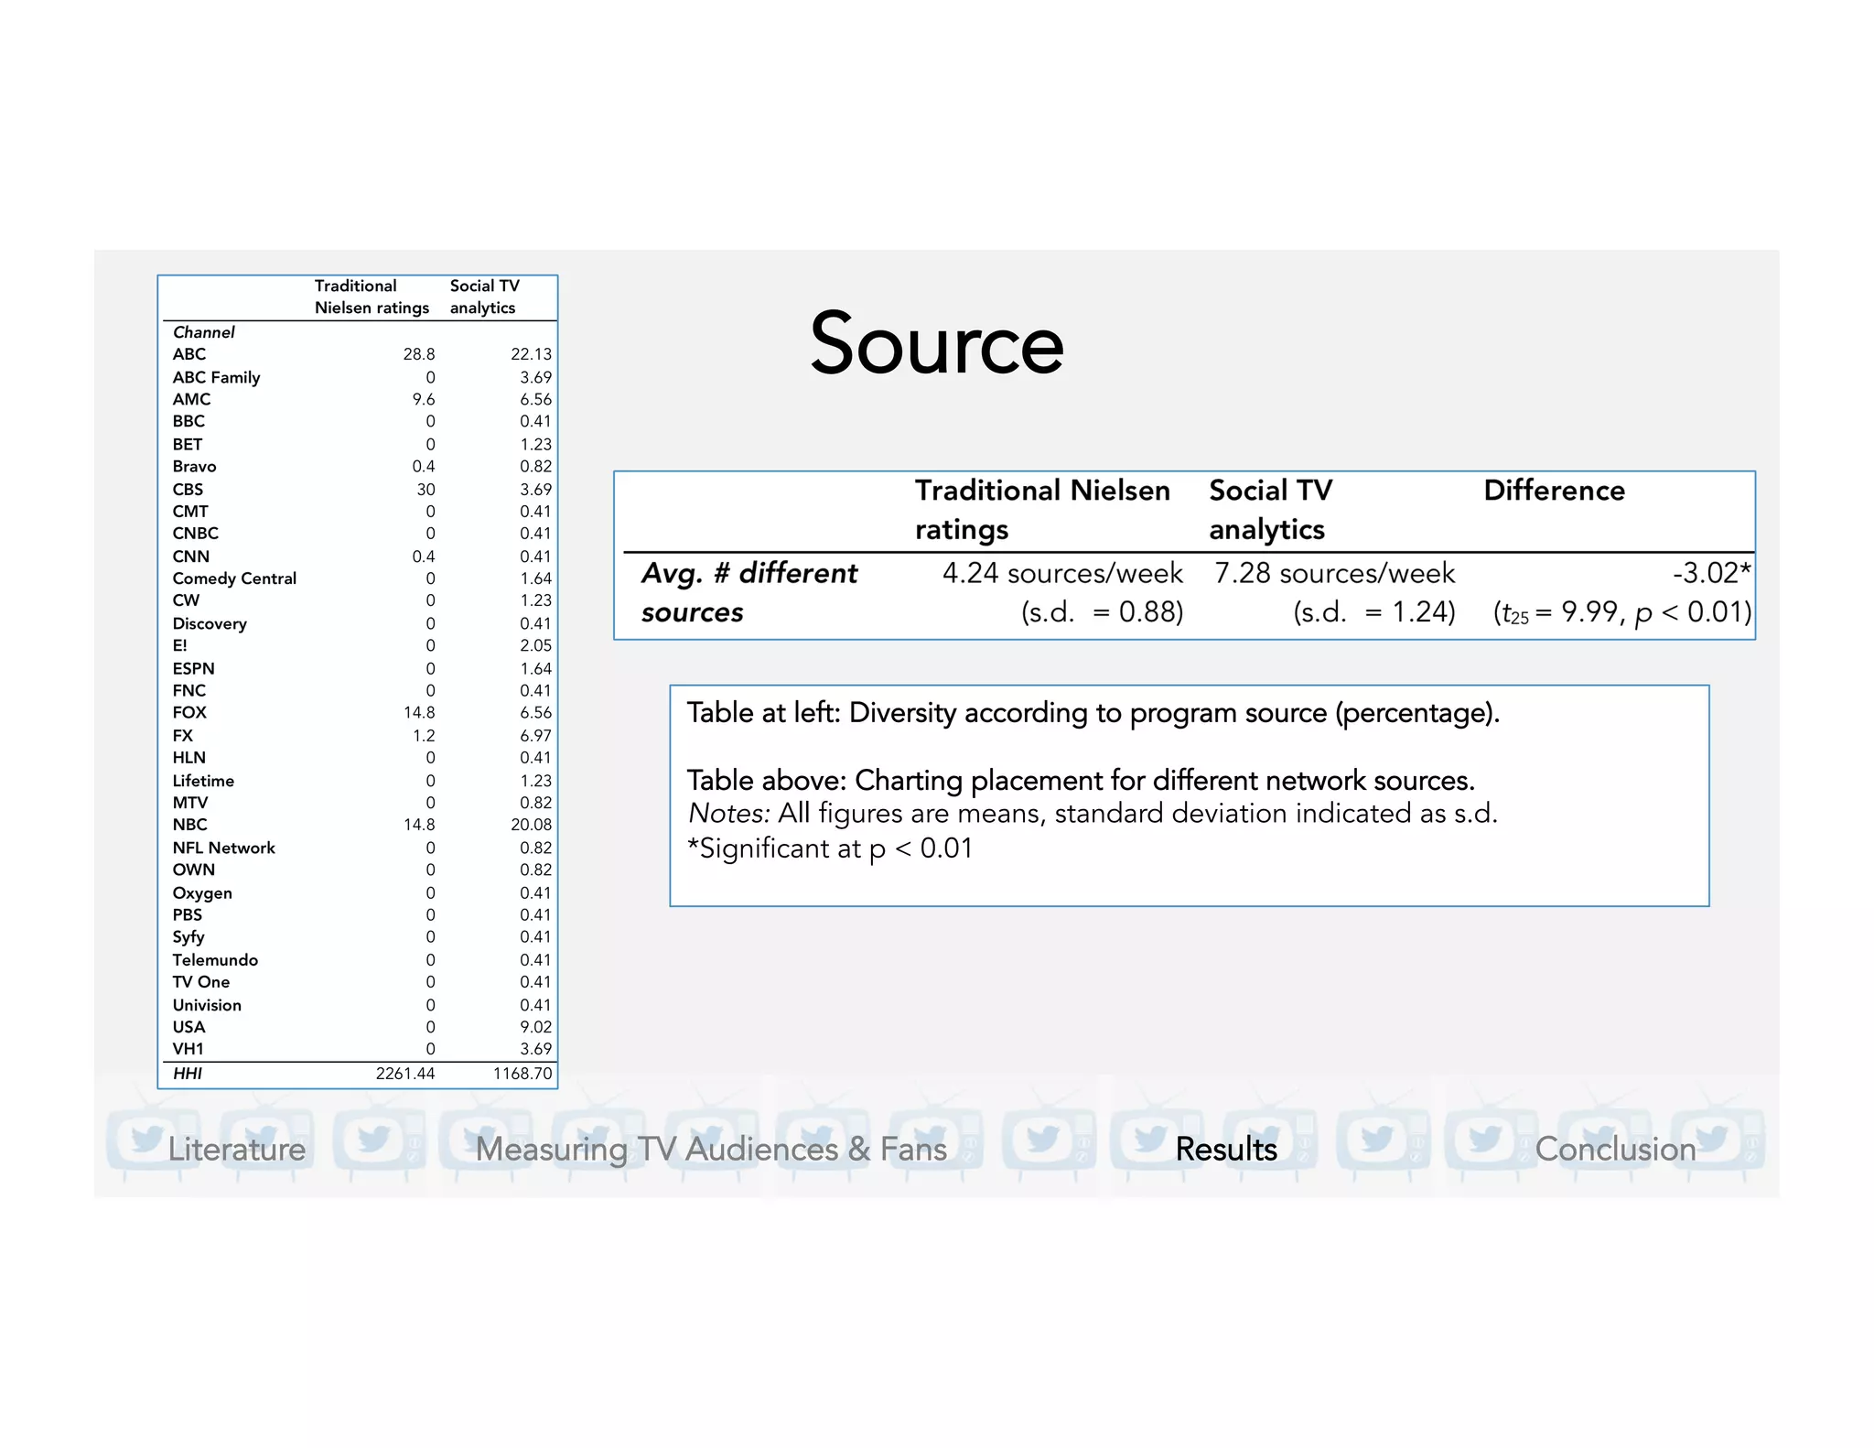Viewport: 1874px width, 1448px height.
Task: Go to Measuring TV Audiences & Fans
Action: click(711, 1149)
